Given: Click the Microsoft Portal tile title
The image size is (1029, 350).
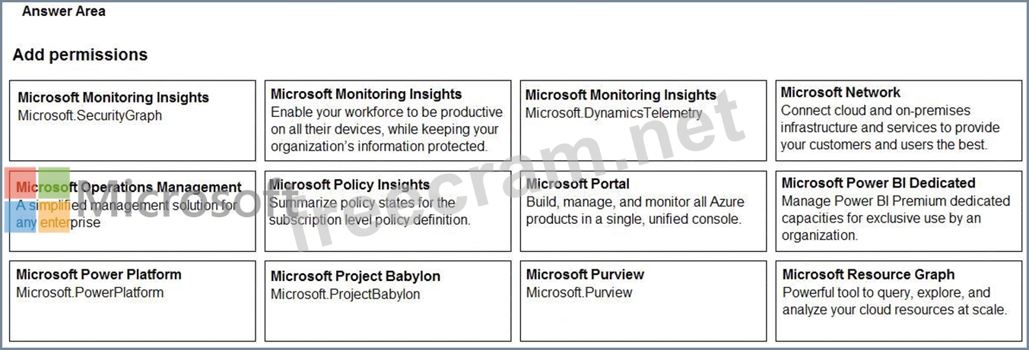Looking at the screenshot, I should click(x=578, y=184).
